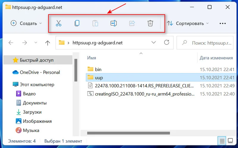Select the 22478.1000.211008-1414.RS_PRERELEASE file
This screenshot has width=238, height=148.
(141, 86)
